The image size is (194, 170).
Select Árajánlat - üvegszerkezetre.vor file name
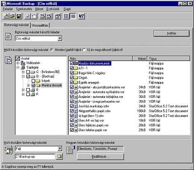point(99,101)
